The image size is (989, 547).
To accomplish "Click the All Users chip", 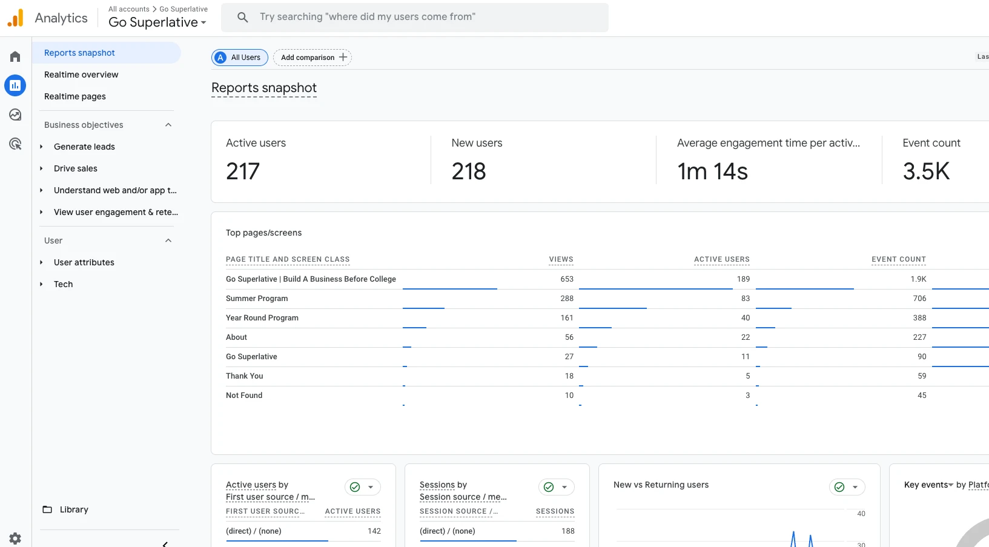I will tap(240, 58).
